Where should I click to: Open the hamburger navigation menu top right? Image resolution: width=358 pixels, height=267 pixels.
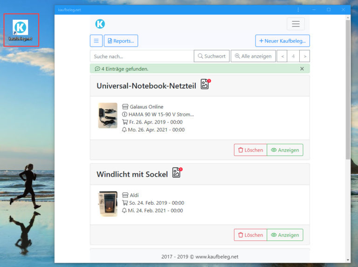tap(296, 24)
